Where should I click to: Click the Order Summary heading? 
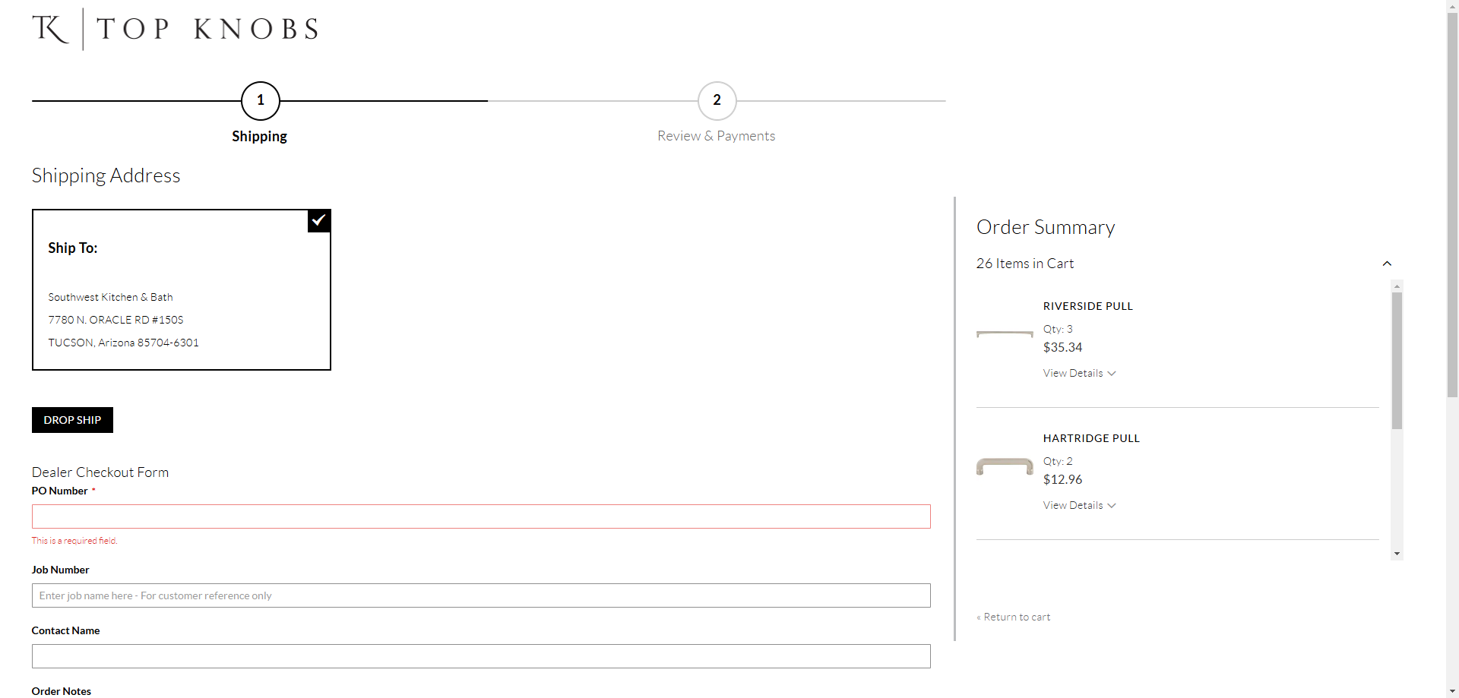(x=1046, y=227)
